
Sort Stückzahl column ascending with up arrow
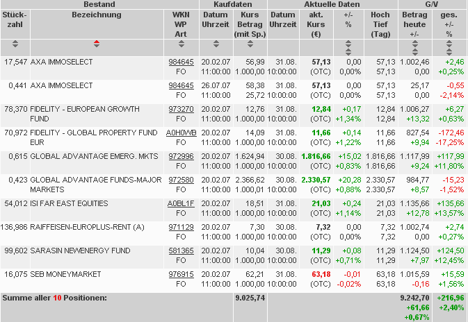click(x=15, y=42)
